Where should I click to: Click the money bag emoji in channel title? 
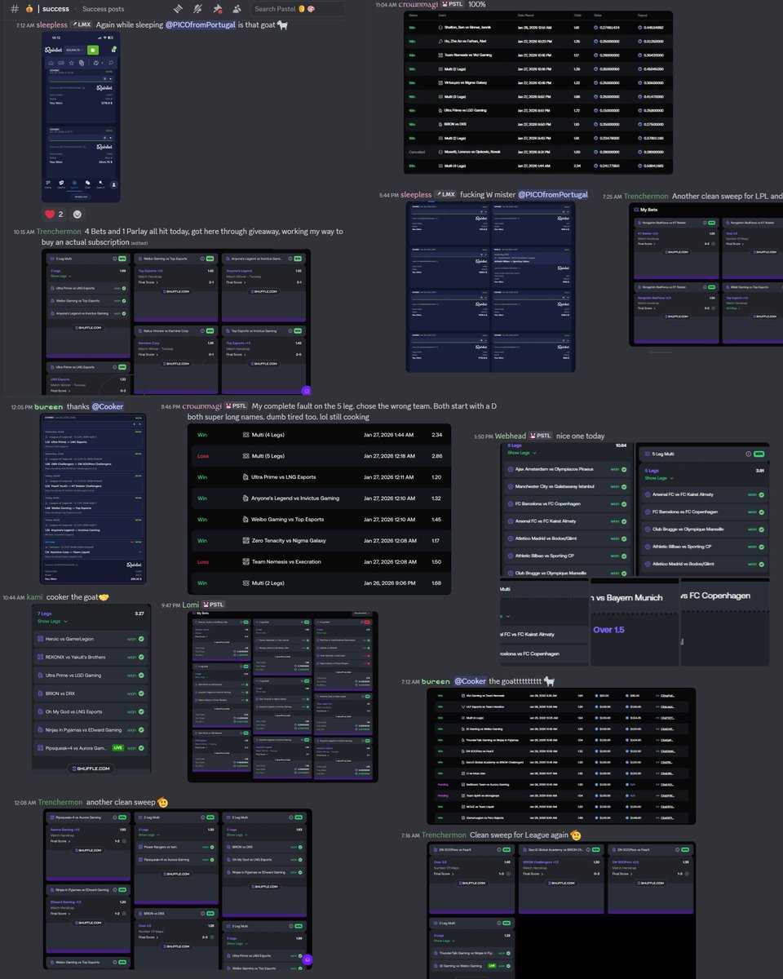pos(31,8)
